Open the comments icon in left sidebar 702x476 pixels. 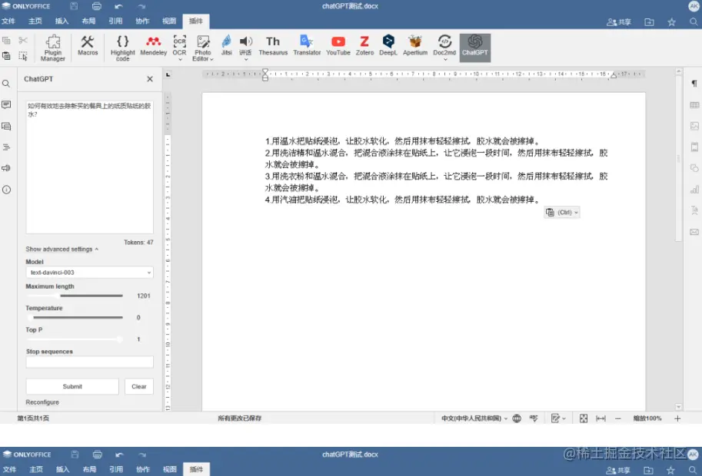(6, 104)
